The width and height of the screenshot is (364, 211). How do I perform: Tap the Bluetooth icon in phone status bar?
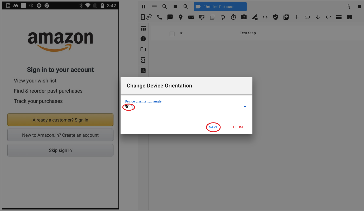coord(81,6)
